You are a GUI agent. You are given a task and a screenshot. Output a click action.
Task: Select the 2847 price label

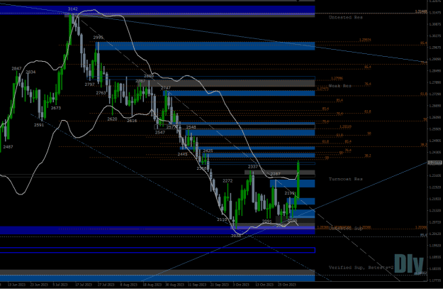click(x=17, y=68)
